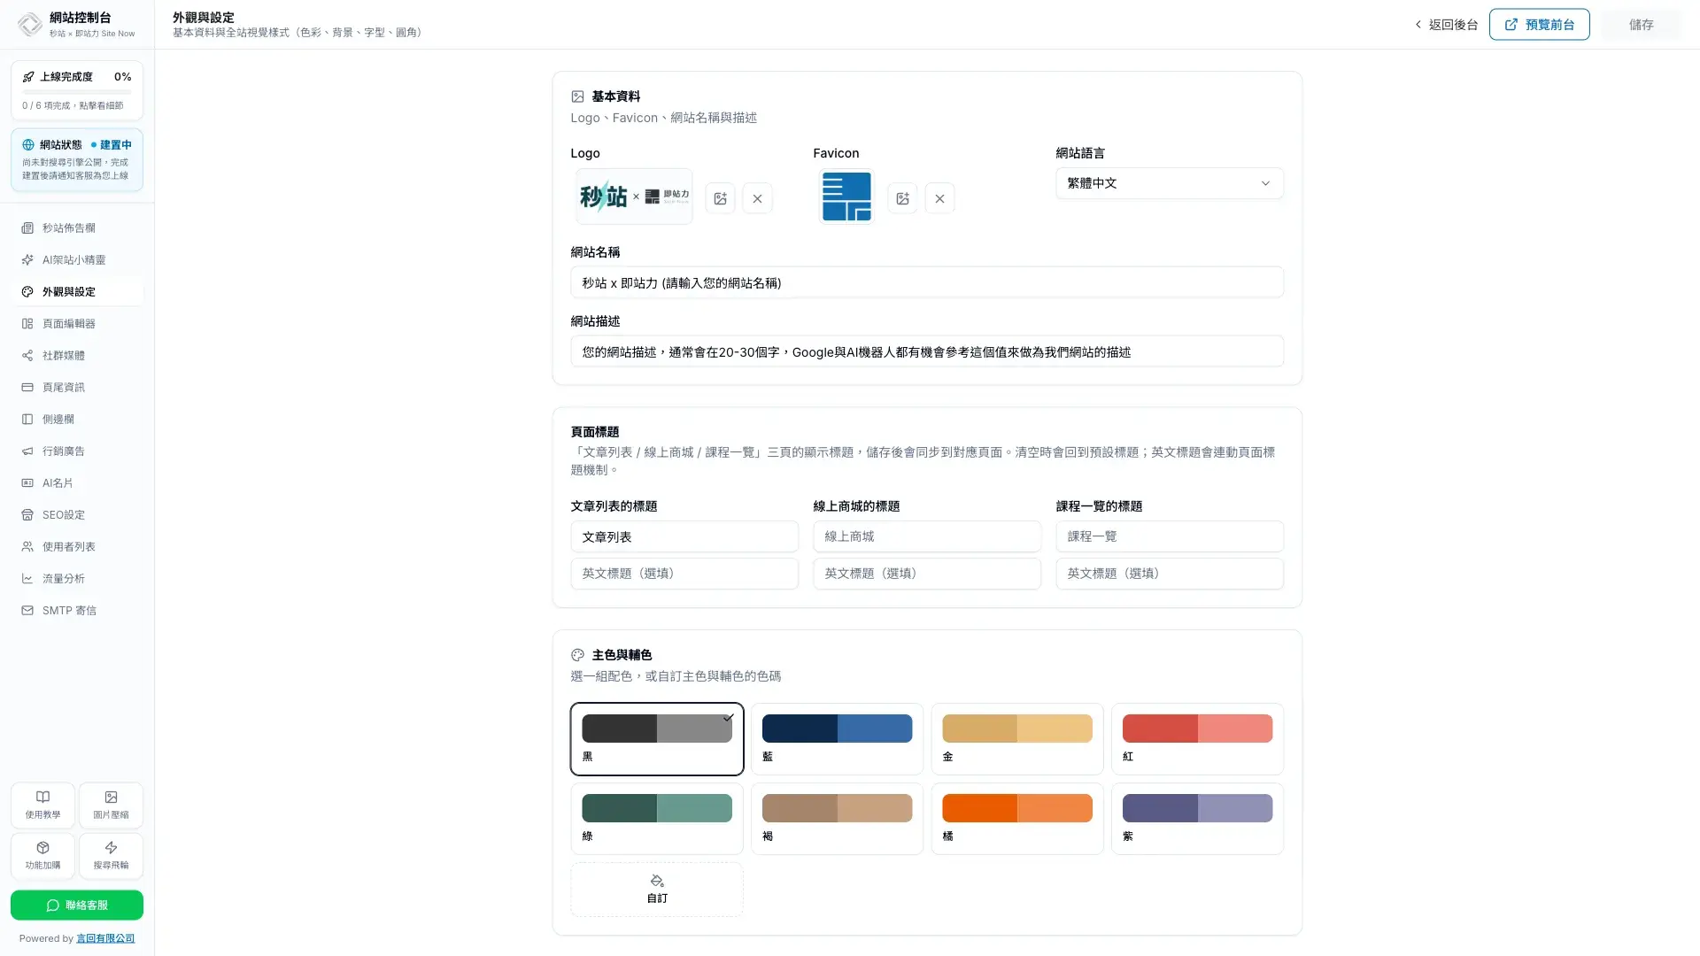Screen dimensions: 1700x956
Task: Click the Favicon preview thumbnail
Action: coord(846,197)
